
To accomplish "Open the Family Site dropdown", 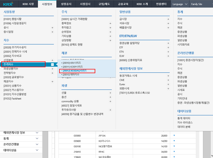I will [x=201, y=4].
